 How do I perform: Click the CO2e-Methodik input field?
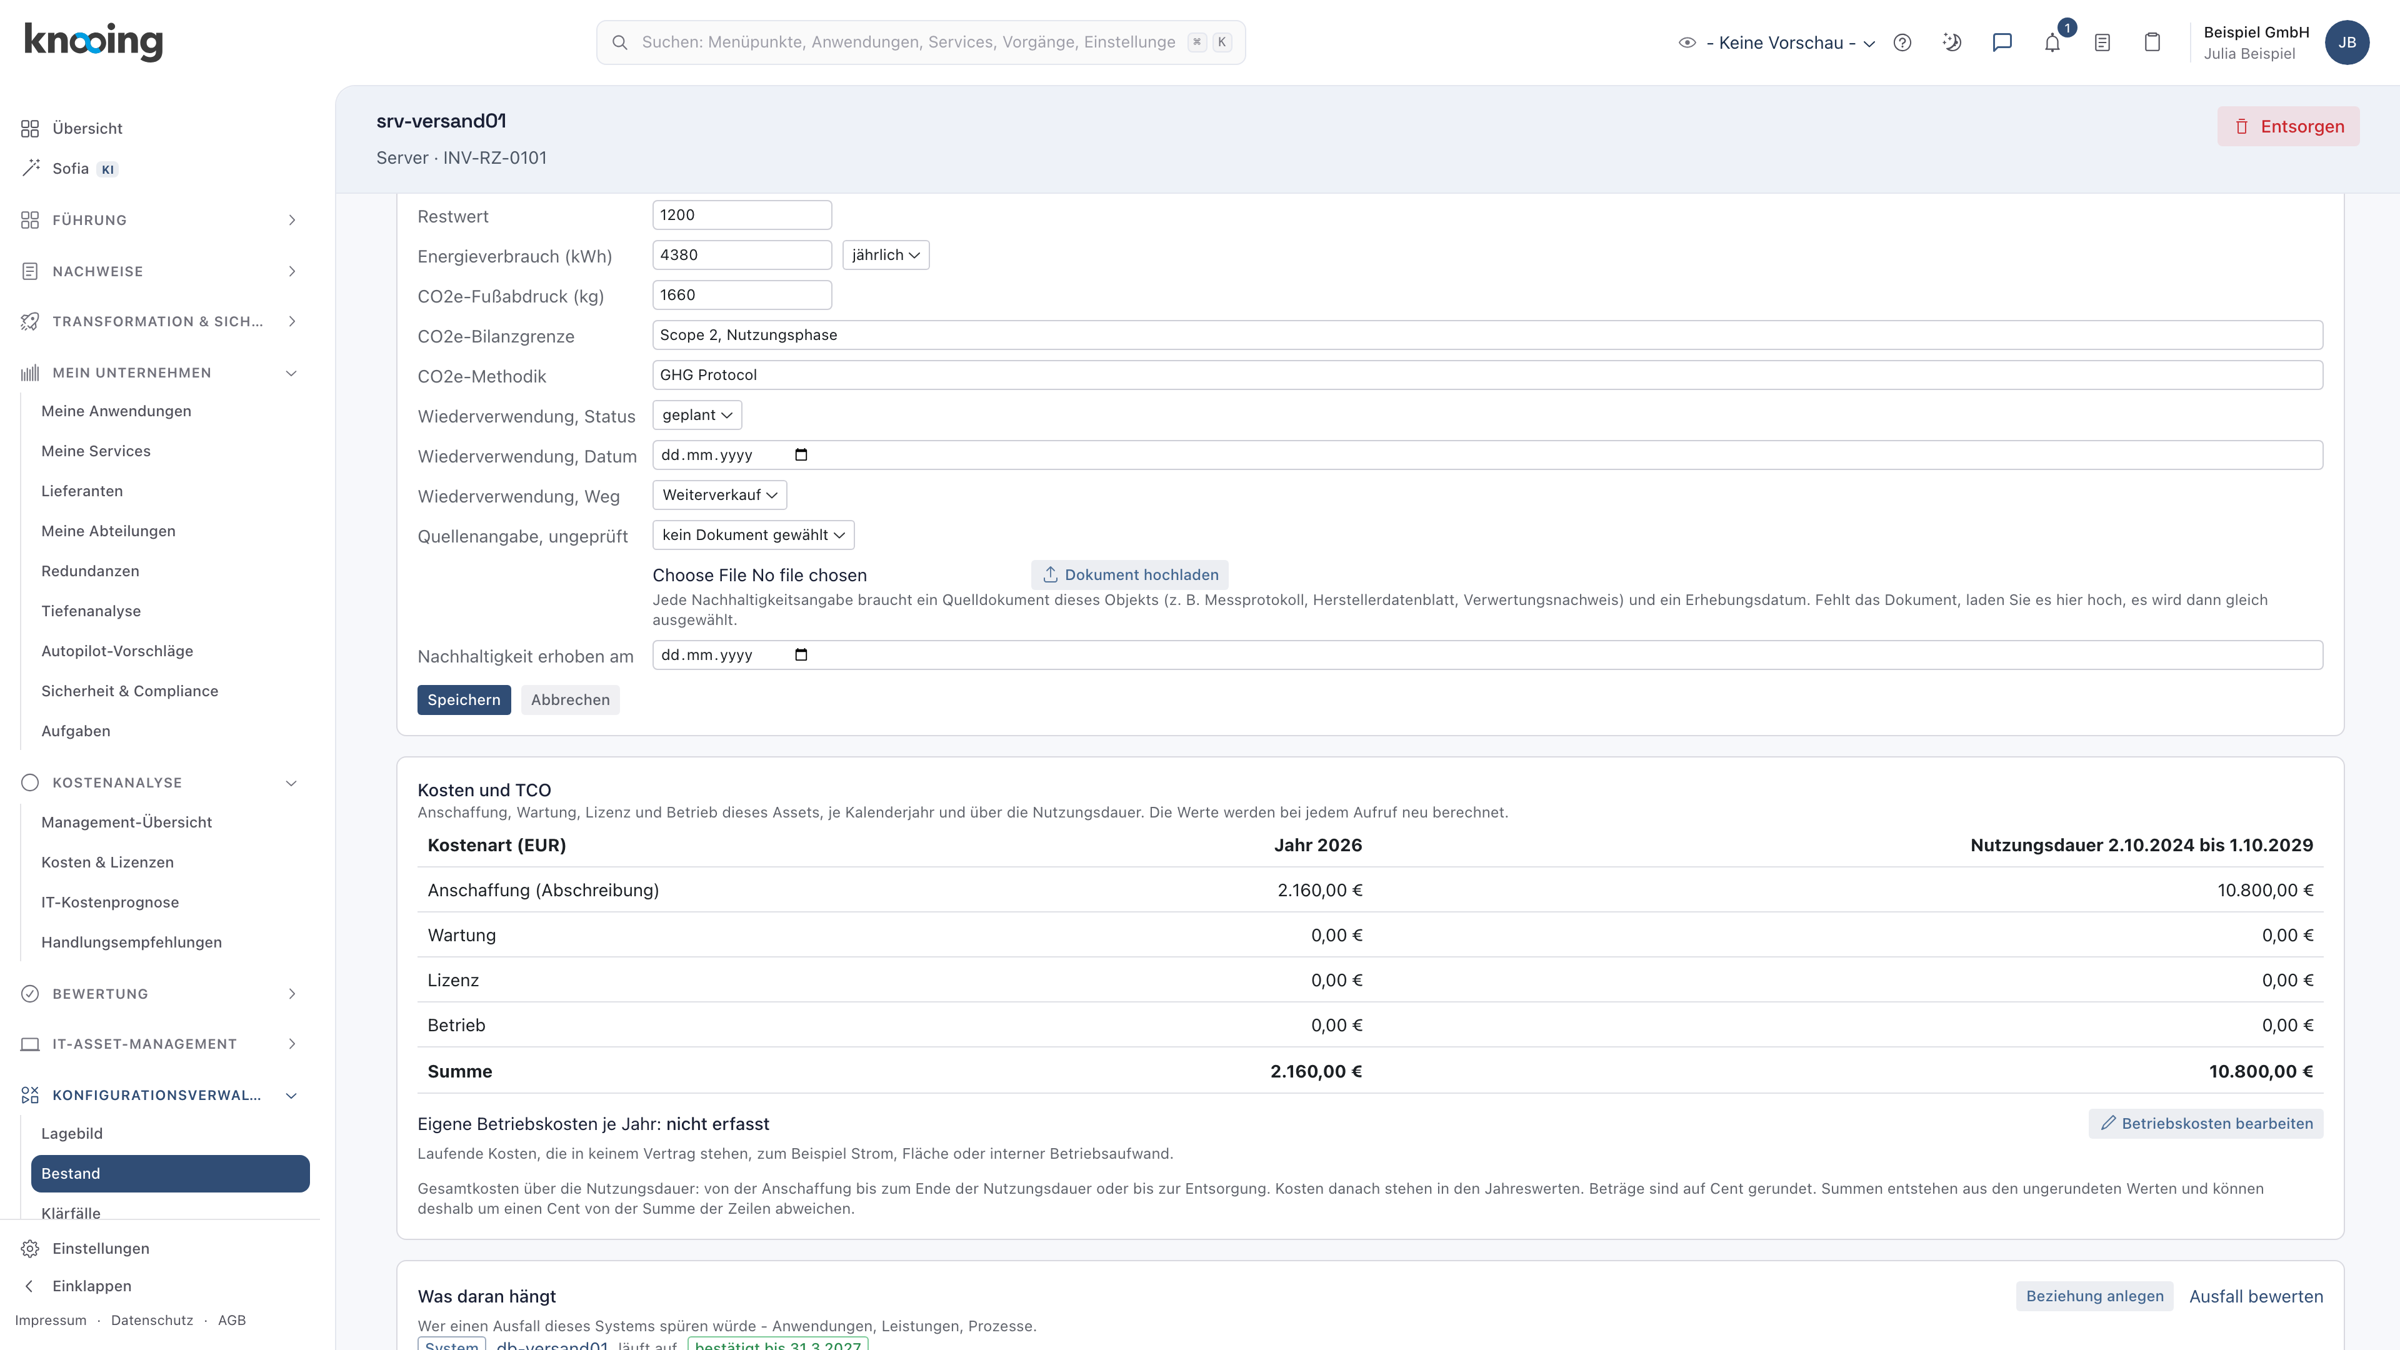point(1487,376)
